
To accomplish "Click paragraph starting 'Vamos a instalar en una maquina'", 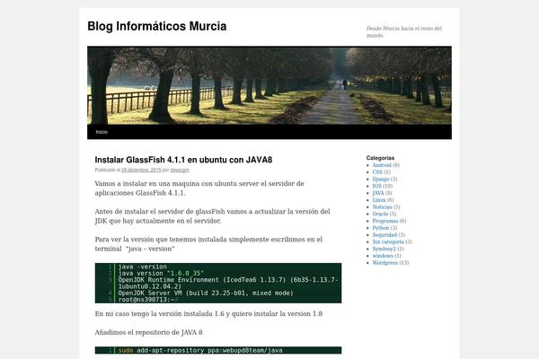I will pyautogui.click(x=199, y=188).
